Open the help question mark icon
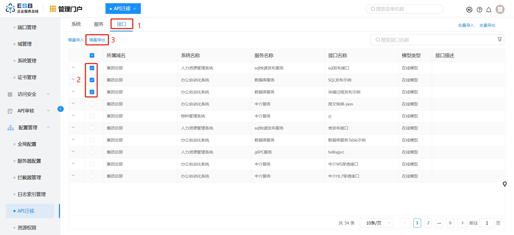The height and width of the screenshot is (235, 514). [x=479, y=10]
